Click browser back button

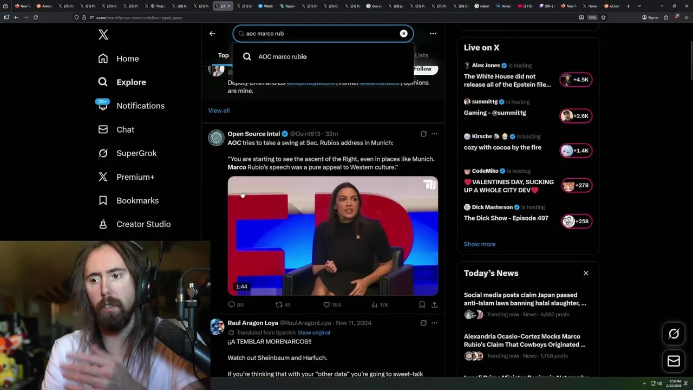[16, 17]
